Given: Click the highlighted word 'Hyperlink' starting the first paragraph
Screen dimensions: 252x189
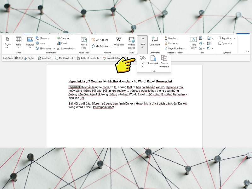Looking at the screenshot, I should 74,87.
